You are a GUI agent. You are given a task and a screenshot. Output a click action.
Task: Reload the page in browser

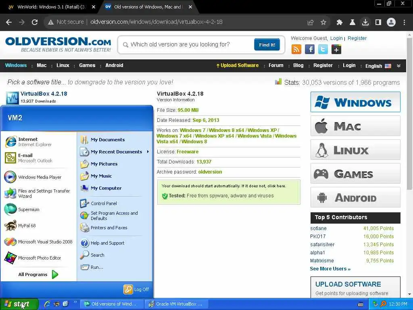(35, 22)
